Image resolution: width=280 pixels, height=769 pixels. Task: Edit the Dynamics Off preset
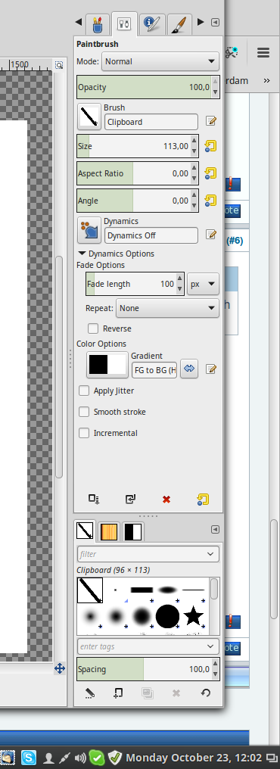[x=211, y=235]
